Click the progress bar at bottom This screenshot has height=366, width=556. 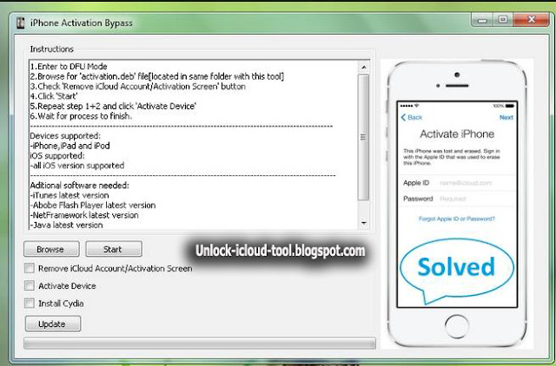200,343
